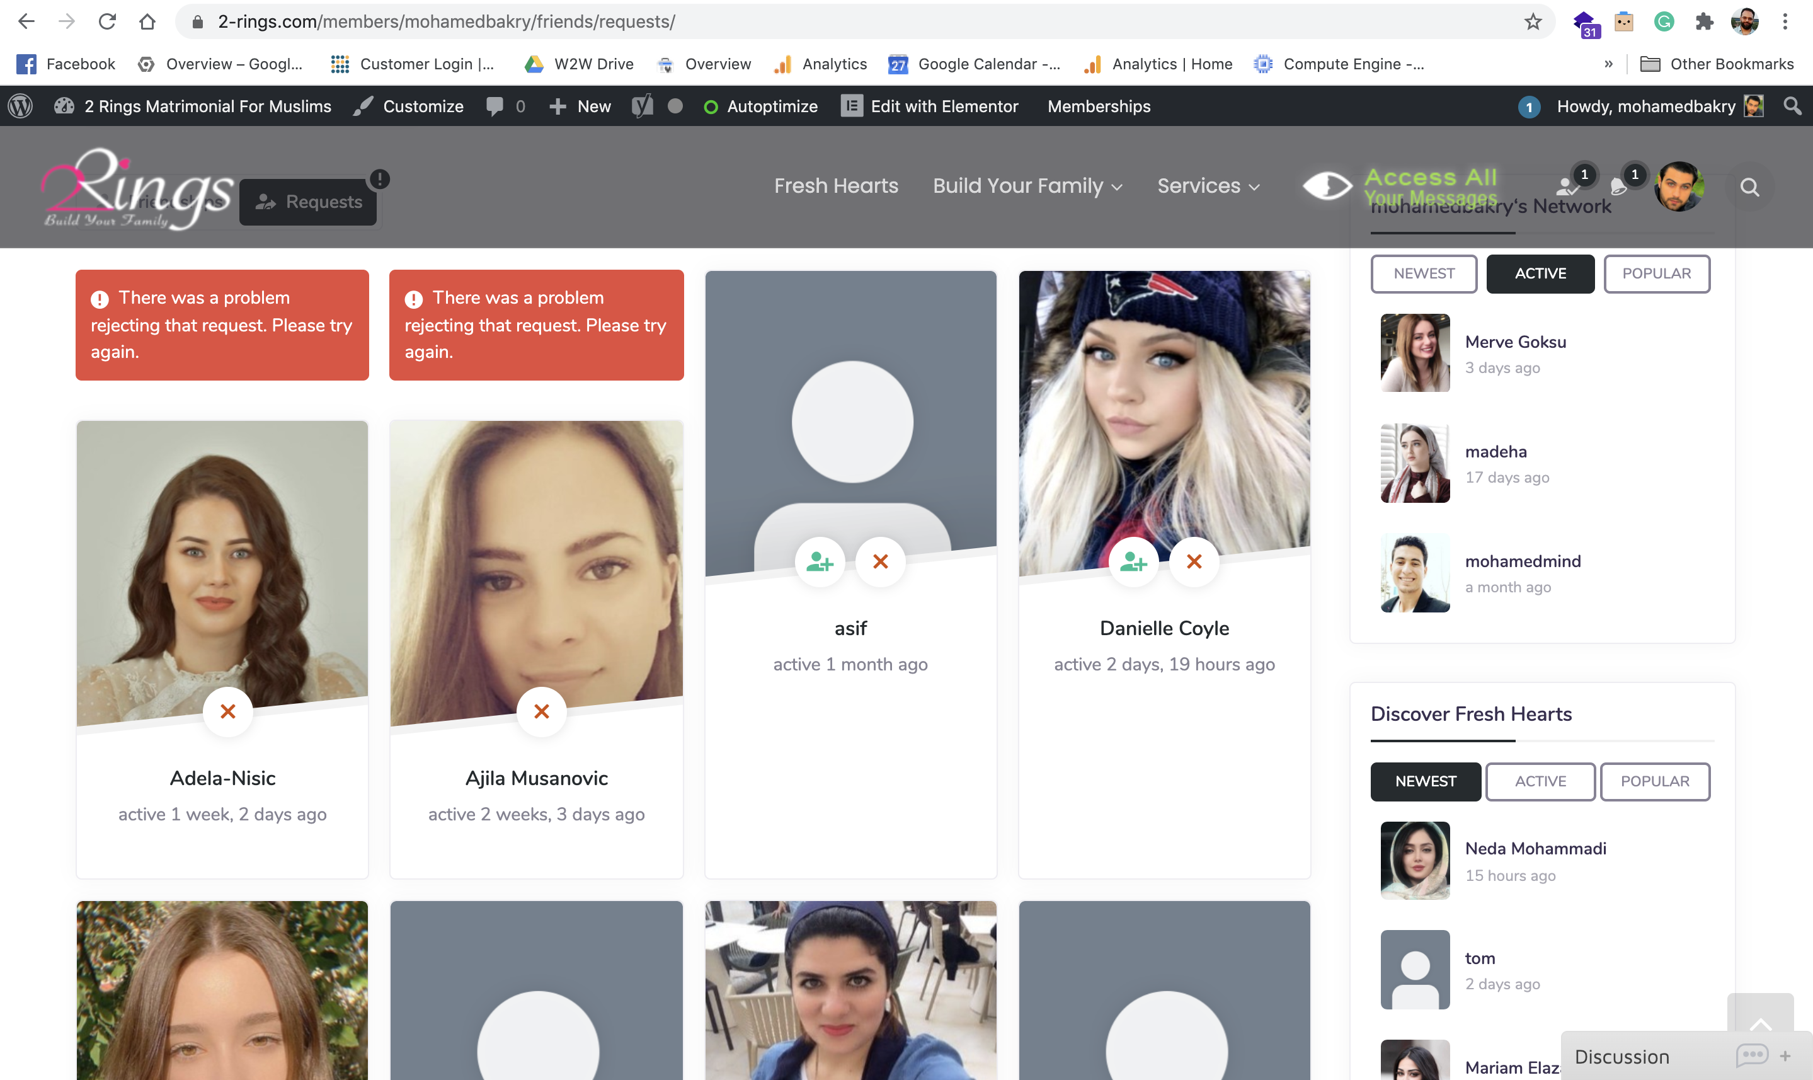This screenshot has height=1080, width=1813.
Task: Open Howdy, mohamedbakry account menu
Action: (1660, 106)
